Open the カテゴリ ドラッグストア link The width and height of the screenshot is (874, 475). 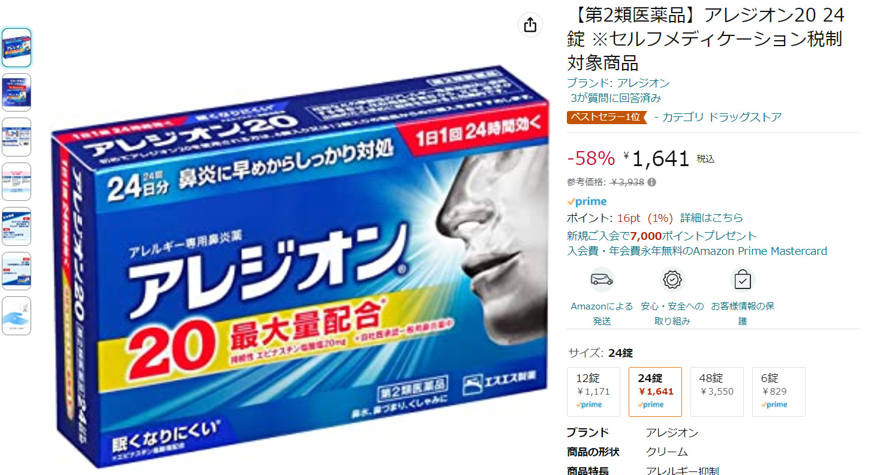click(722, 118)
